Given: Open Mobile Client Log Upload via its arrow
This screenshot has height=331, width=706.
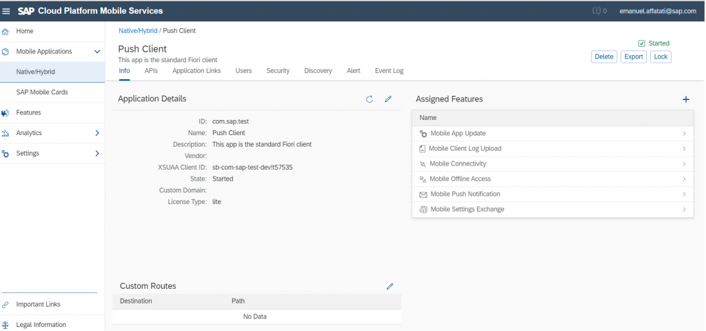Looking at the screenshot, I should pyautogui.click(x=684, y=149).
